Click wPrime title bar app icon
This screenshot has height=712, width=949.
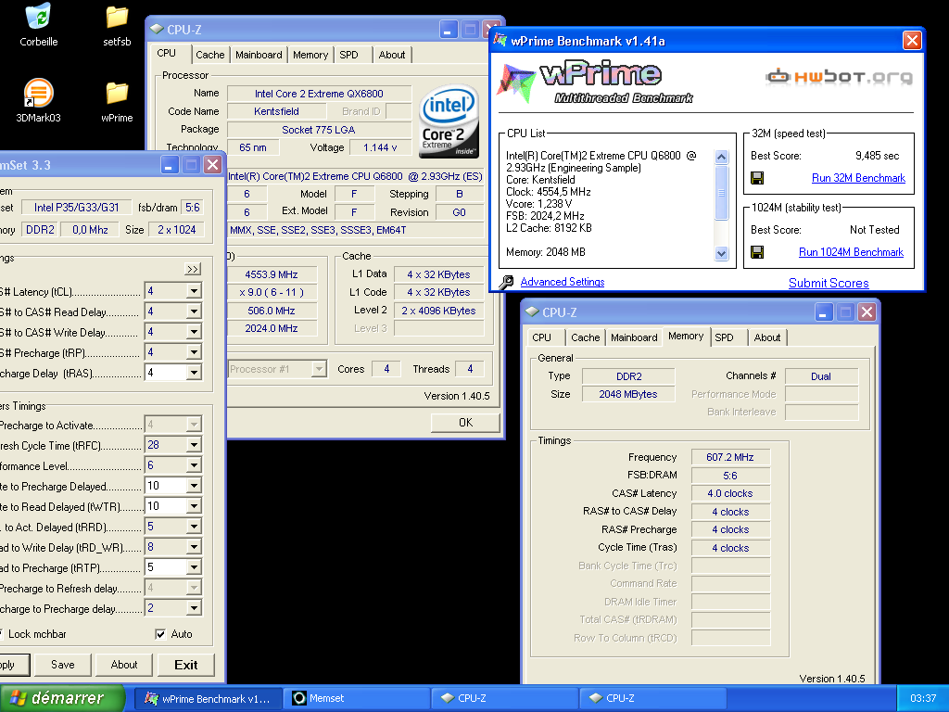[500, 41]
